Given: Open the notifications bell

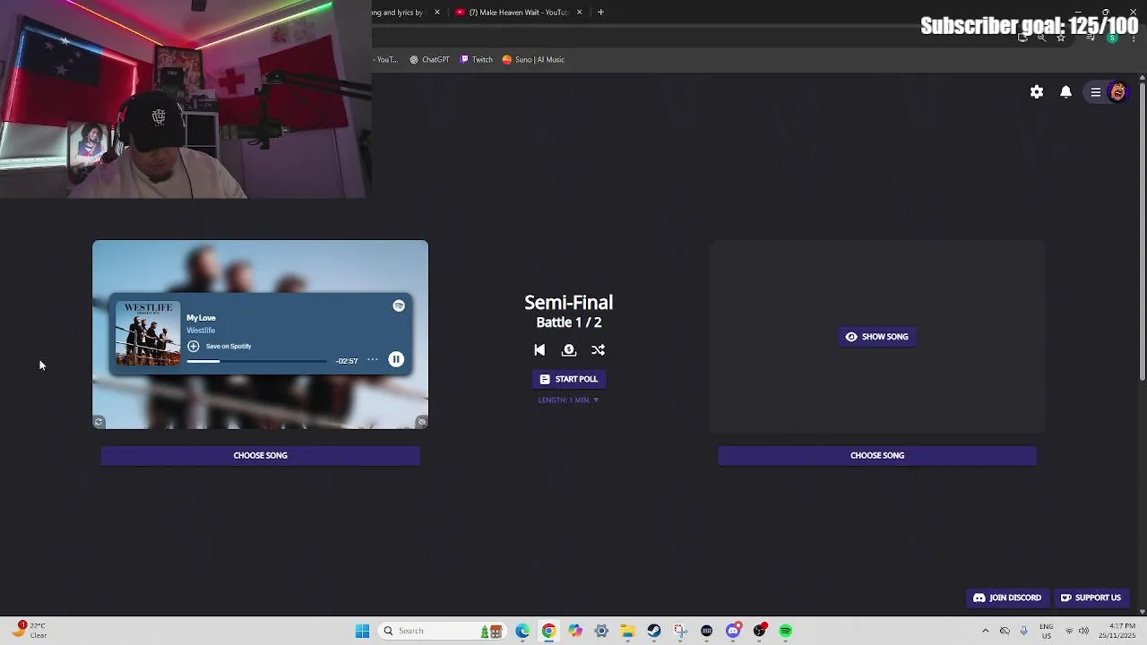Looking at the screenshot, I should [1066, 92].
